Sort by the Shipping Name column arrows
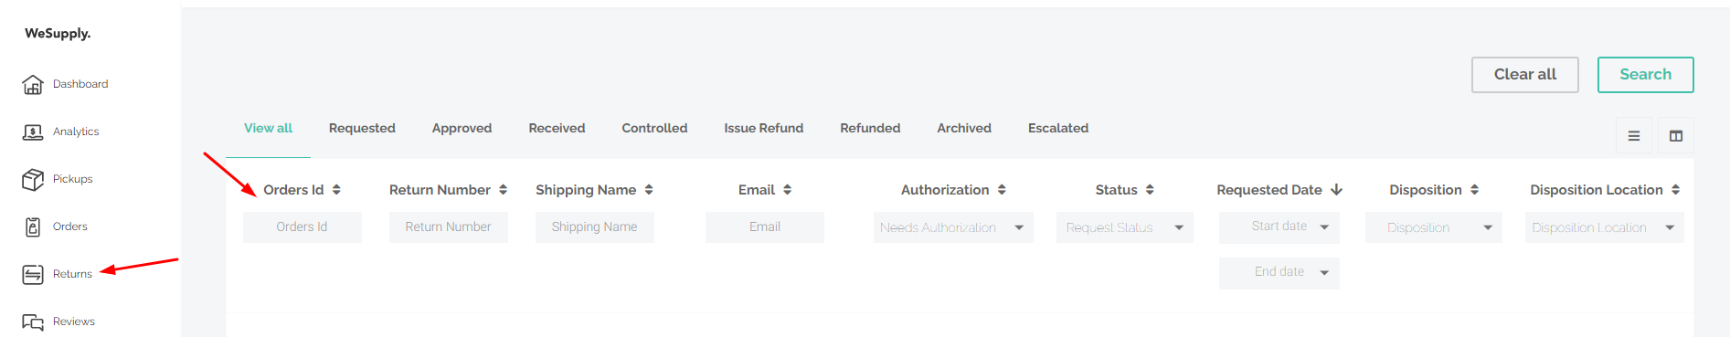 [x=649, y=190]
